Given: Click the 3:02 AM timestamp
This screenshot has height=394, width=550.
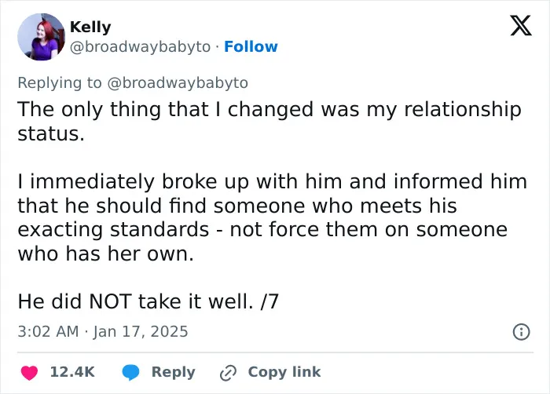Looking at the screenshot, I should (48, 332).
